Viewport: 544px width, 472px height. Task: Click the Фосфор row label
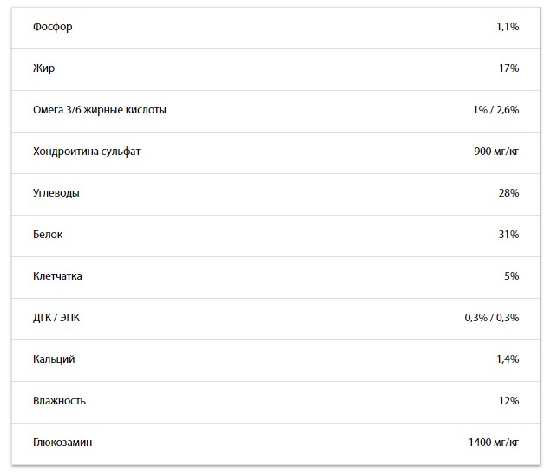(52, 27)
